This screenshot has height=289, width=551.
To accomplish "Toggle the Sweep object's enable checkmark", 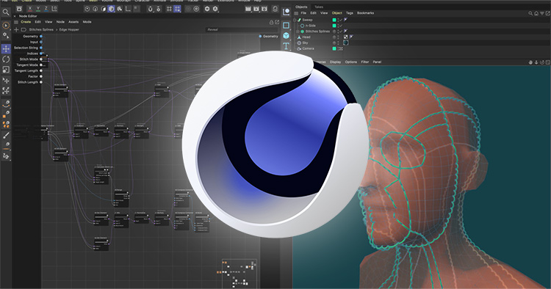I will 340,20.
